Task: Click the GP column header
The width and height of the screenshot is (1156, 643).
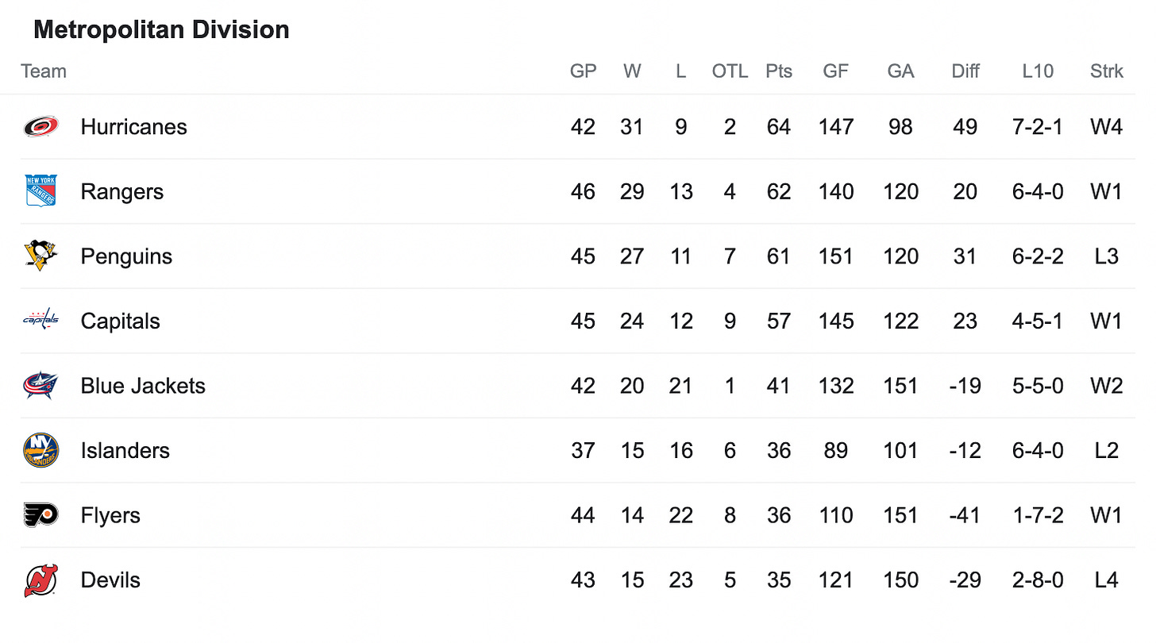Action: [584, 71]
